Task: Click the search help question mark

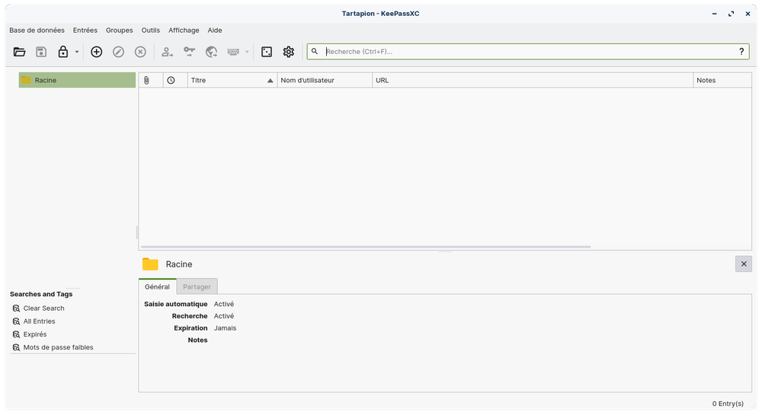Action: [x=741, y=52]
